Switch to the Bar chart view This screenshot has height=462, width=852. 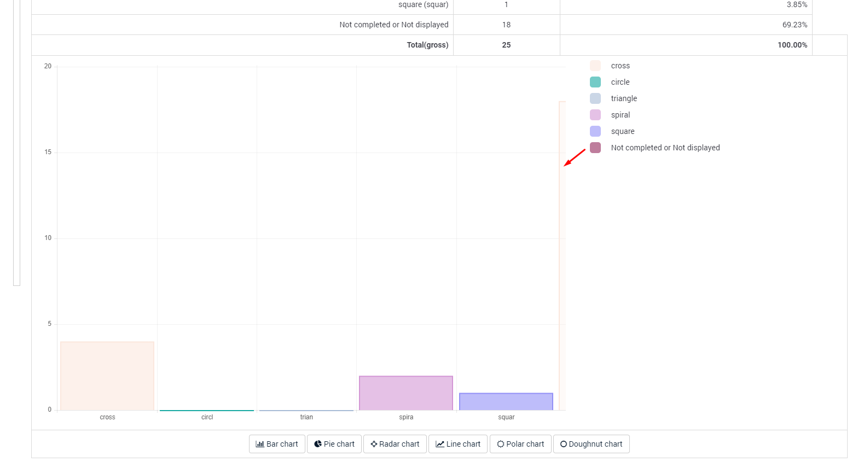277,444
